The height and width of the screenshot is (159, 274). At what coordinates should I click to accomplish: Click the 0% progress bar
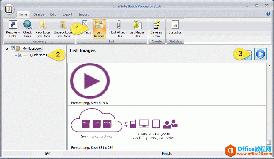click(47, 154)
